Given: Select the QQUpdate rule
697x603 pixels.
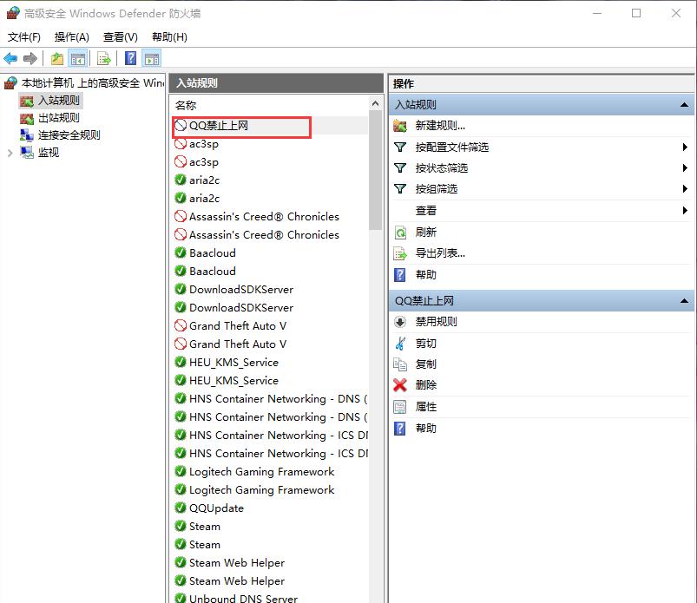Looking at the screenshot, I should click(216, 508).
